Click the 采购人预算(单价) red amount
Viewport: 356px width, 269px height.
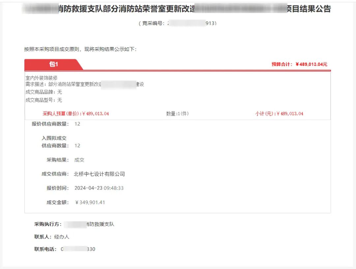(x=74, y=113)
